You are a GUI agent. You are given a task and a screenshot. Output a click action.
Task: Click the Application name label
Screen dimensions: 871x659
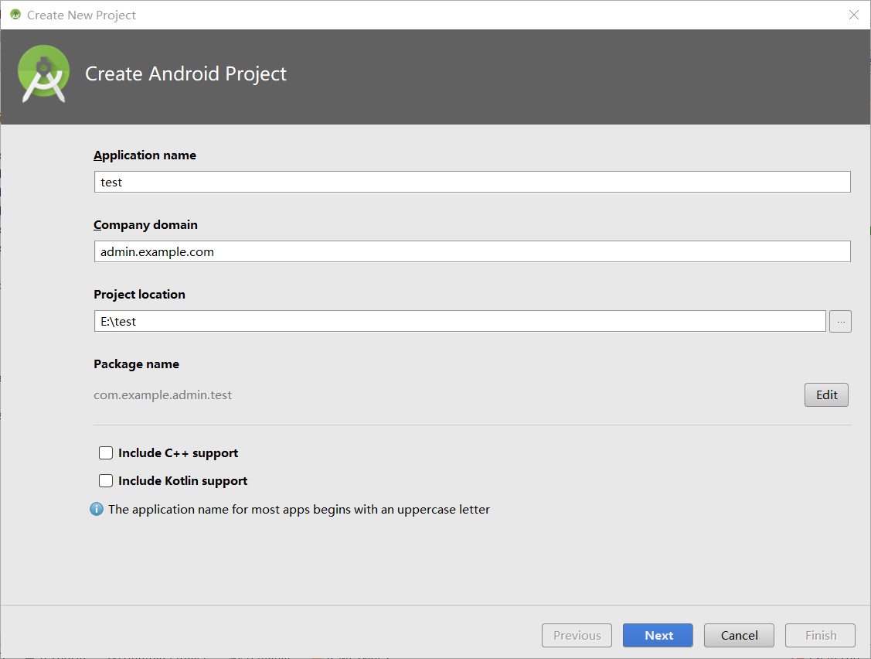145,155
